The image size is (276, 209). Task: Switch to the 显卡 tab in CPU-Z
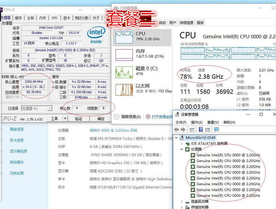tap(67, 18)
